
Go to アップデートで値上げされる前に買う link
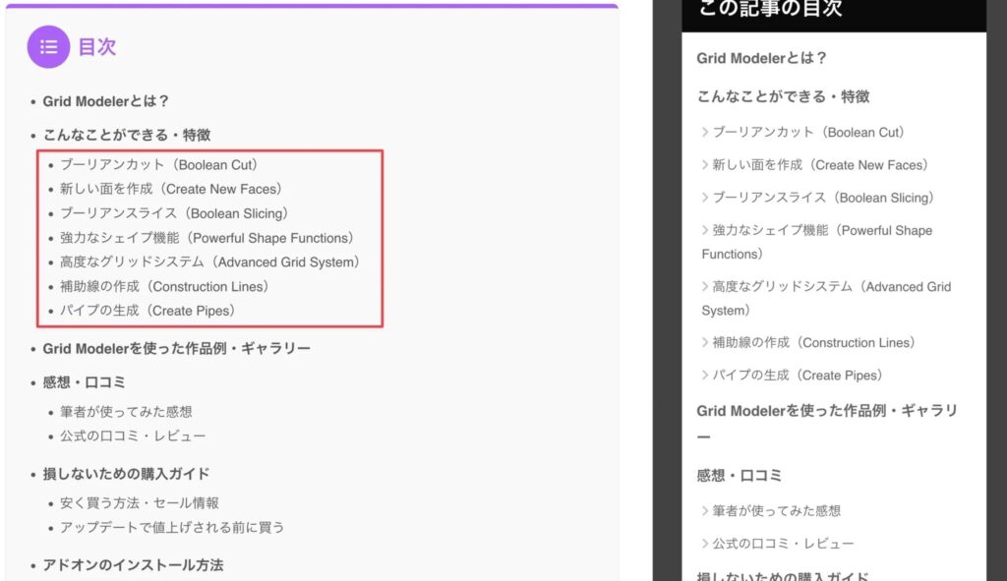tap(172, 528)
